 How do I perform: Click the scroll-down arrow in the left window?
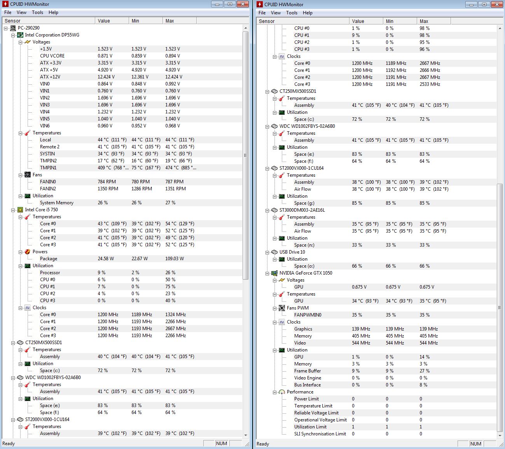tap(245, 435)
